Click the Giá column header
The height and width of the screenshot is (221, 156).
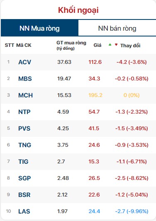[97, 45]
